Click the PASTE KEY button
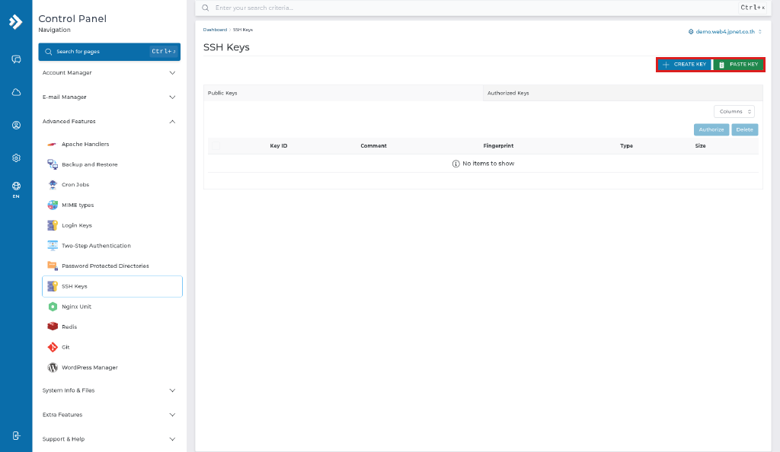Image resolution: width=780 pixels, height=452 pixels. pos(739,65)
